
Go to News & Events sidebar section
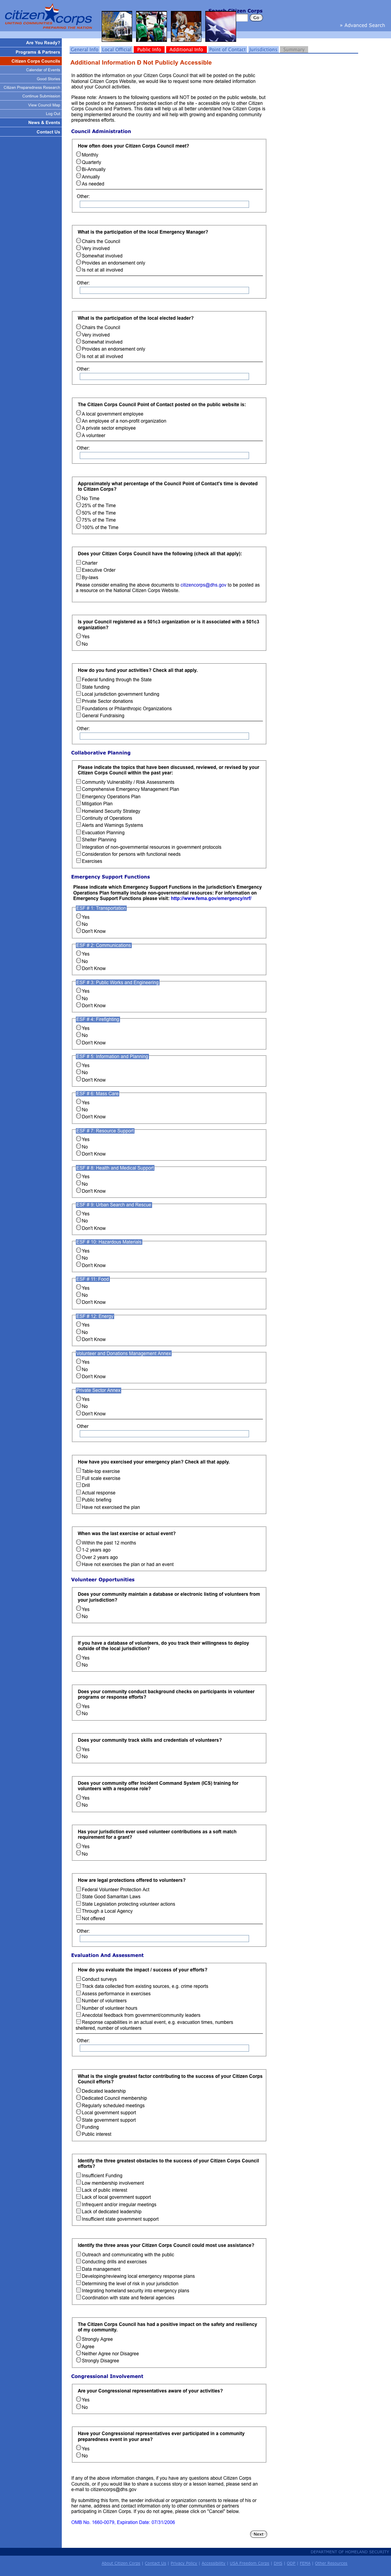tap(44, 123)
